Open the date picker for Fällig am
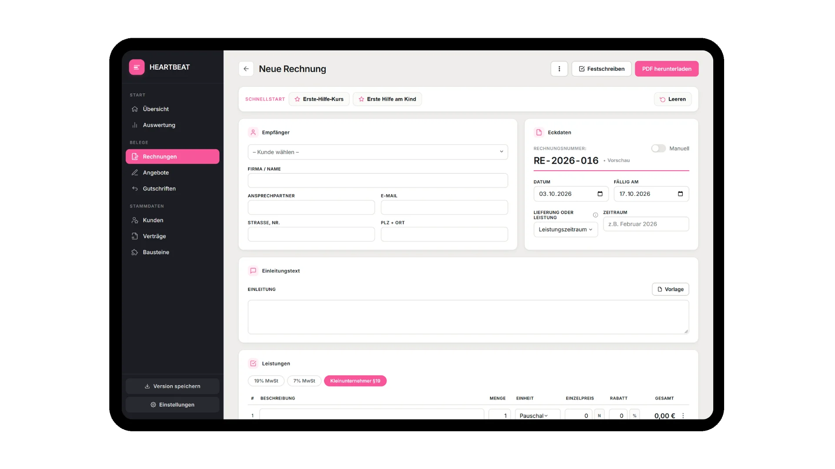Viewport: 835px width, 469px height. (x=680, y=194)
